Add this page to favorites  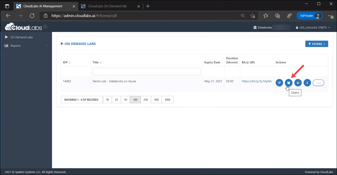point(253,16)
